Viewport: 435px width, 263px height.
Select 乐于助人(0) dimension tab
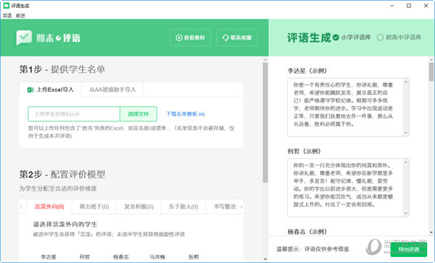point(183,207)
